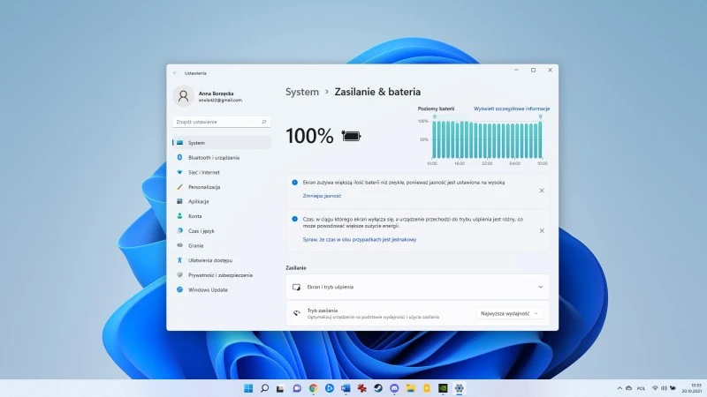The height and width of the screenshot is (397, 707).
Task: Open File Explorer from the taskbar
Action: click(410, 388)
